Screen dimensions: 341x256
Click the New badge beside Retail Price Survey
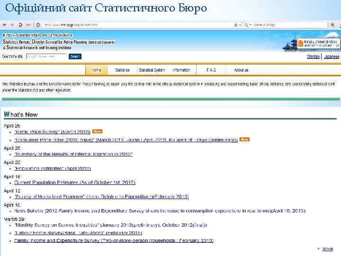click(x=97, y=131)
